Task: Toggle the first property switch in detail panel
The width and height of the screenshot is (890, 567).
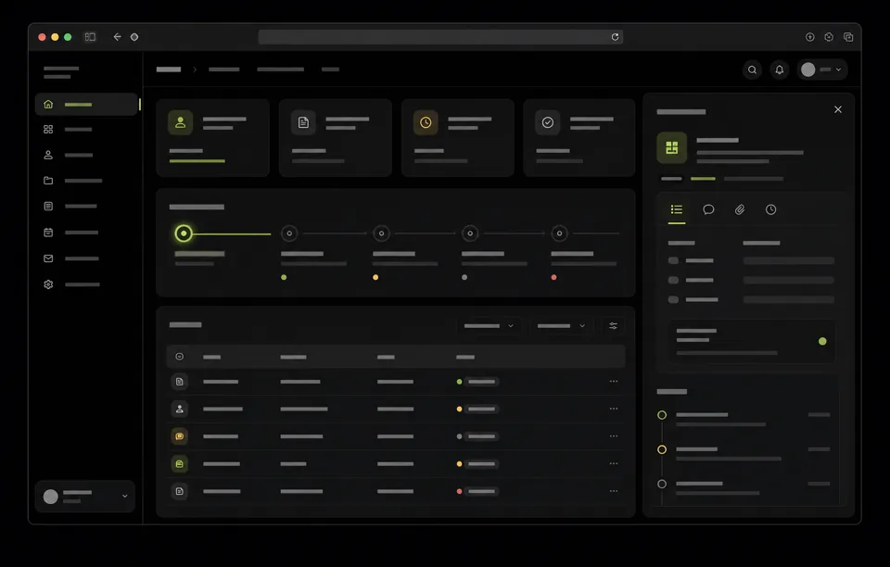Action: 673,261
